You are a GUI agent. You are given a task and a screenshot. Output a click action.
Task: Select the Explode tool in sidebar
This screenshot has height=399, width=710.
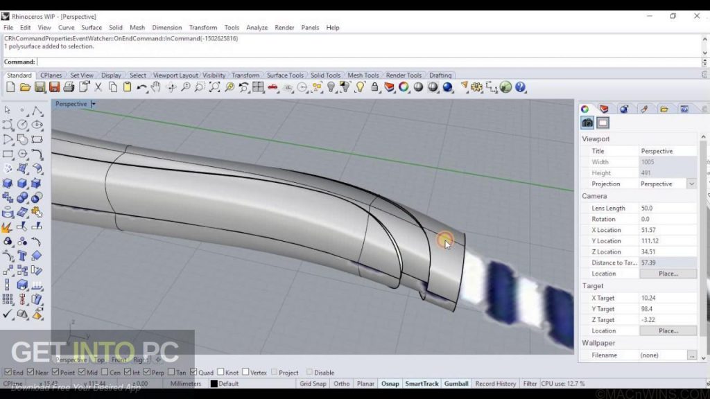pos(8,227)
